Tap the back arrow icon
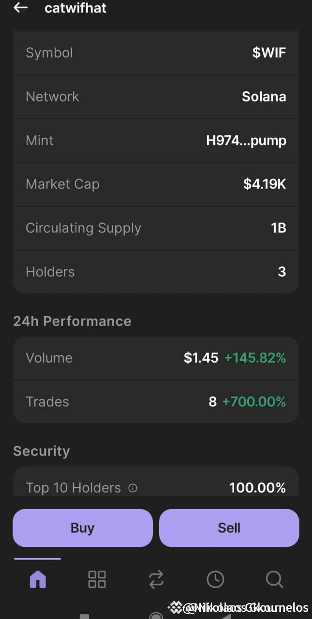Screen dimensions: 312x619 coord(20,8)
